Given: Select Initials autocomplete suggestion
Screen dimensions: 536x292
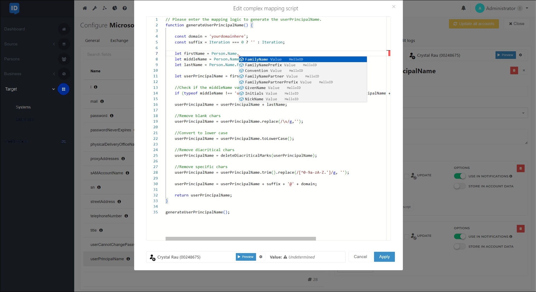Looking at the screenshot, I should (303, 93).
